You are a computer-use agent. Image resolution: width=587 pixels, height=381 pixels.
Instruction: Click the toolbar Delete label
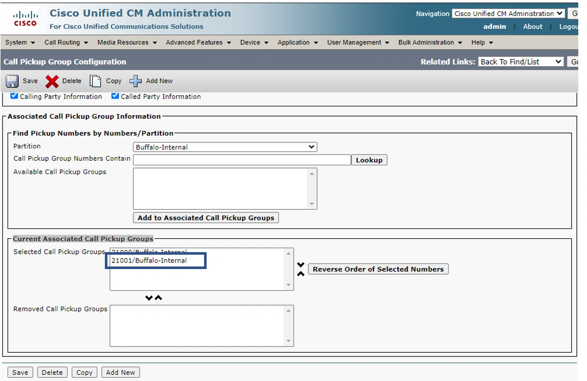(72, 81)
